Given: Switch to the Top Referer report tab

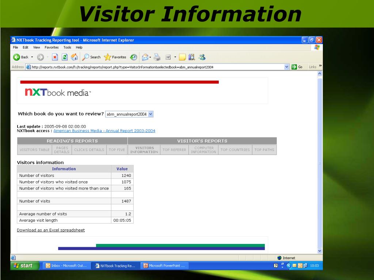Looking at the screenshot, I should point(174,150).
